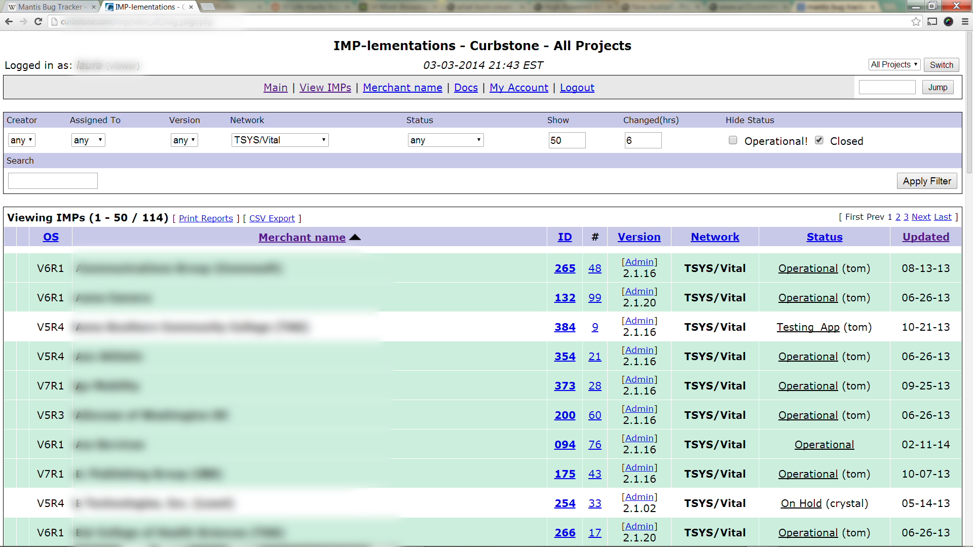Click the sort arrow beside Merchant name
The width and height of the screenshot is (973, 547).
[x=355, y=237]
